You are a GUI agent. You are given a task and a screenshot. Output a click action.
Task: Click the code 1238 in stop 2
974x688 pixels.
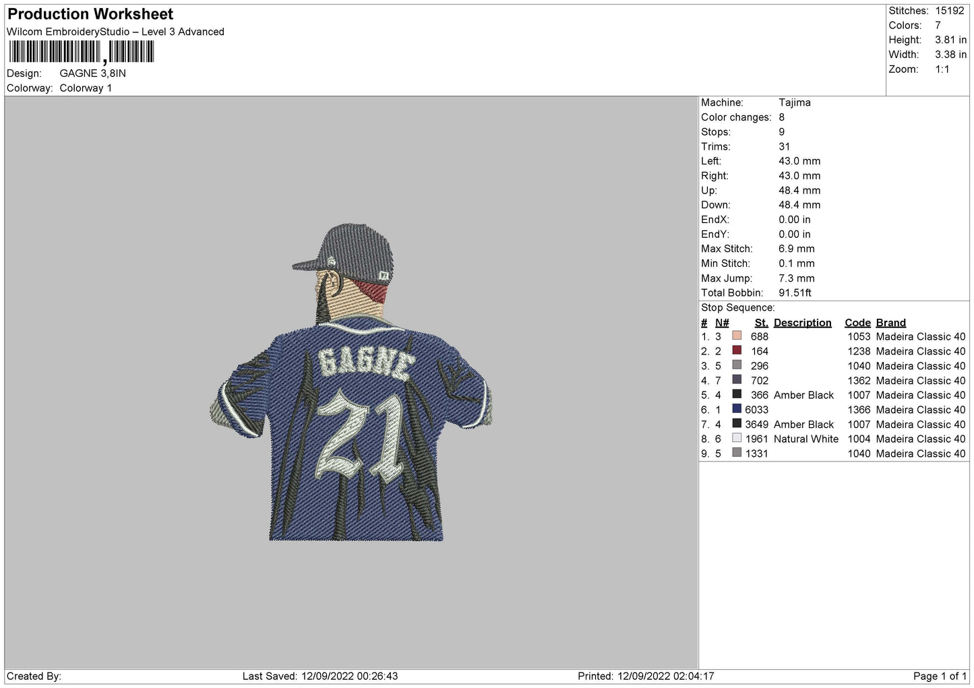859,352
